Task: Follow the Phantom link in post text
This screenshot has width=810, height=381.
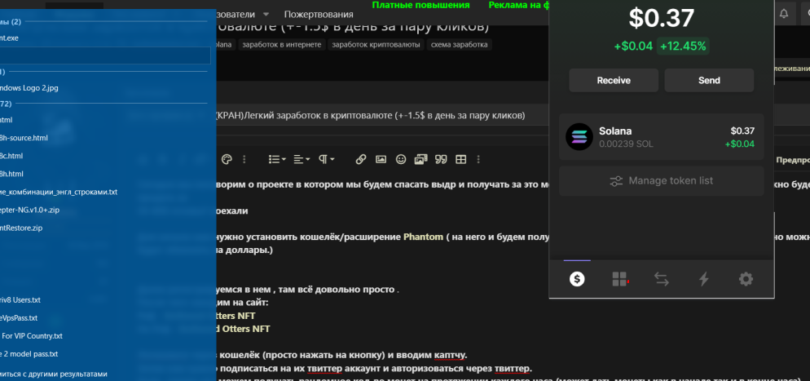Action: [x=423, y=237]
